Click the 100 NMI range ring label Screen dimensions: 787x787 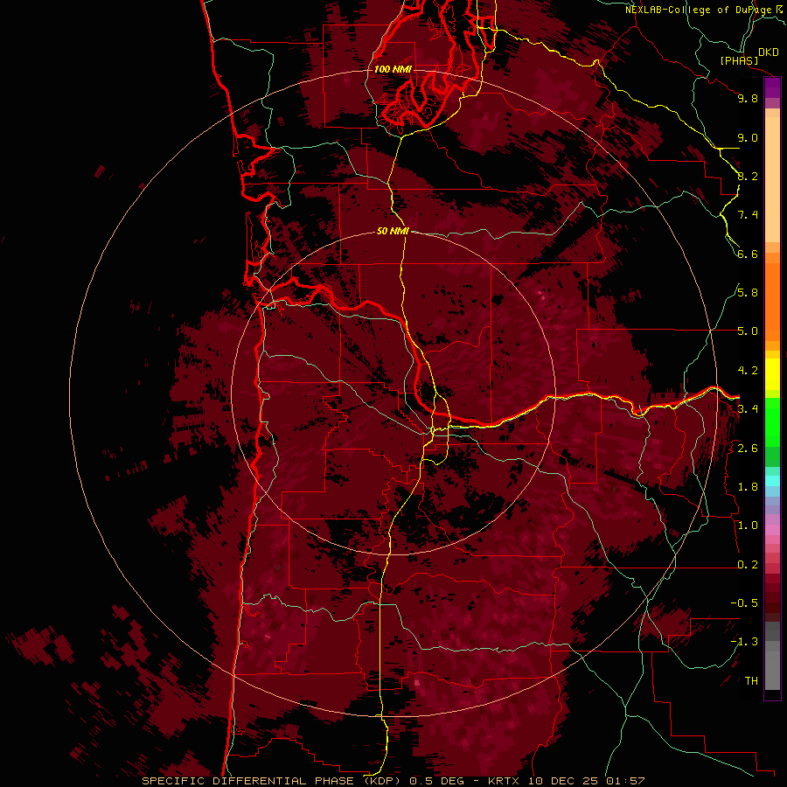coord(393,69)
